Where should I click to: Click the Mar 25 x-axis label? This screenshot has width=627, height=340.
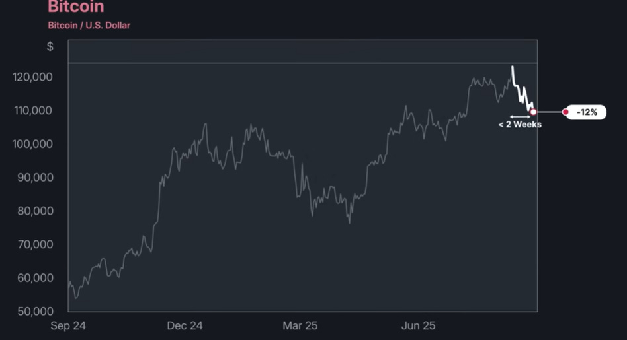coord(300,325)
